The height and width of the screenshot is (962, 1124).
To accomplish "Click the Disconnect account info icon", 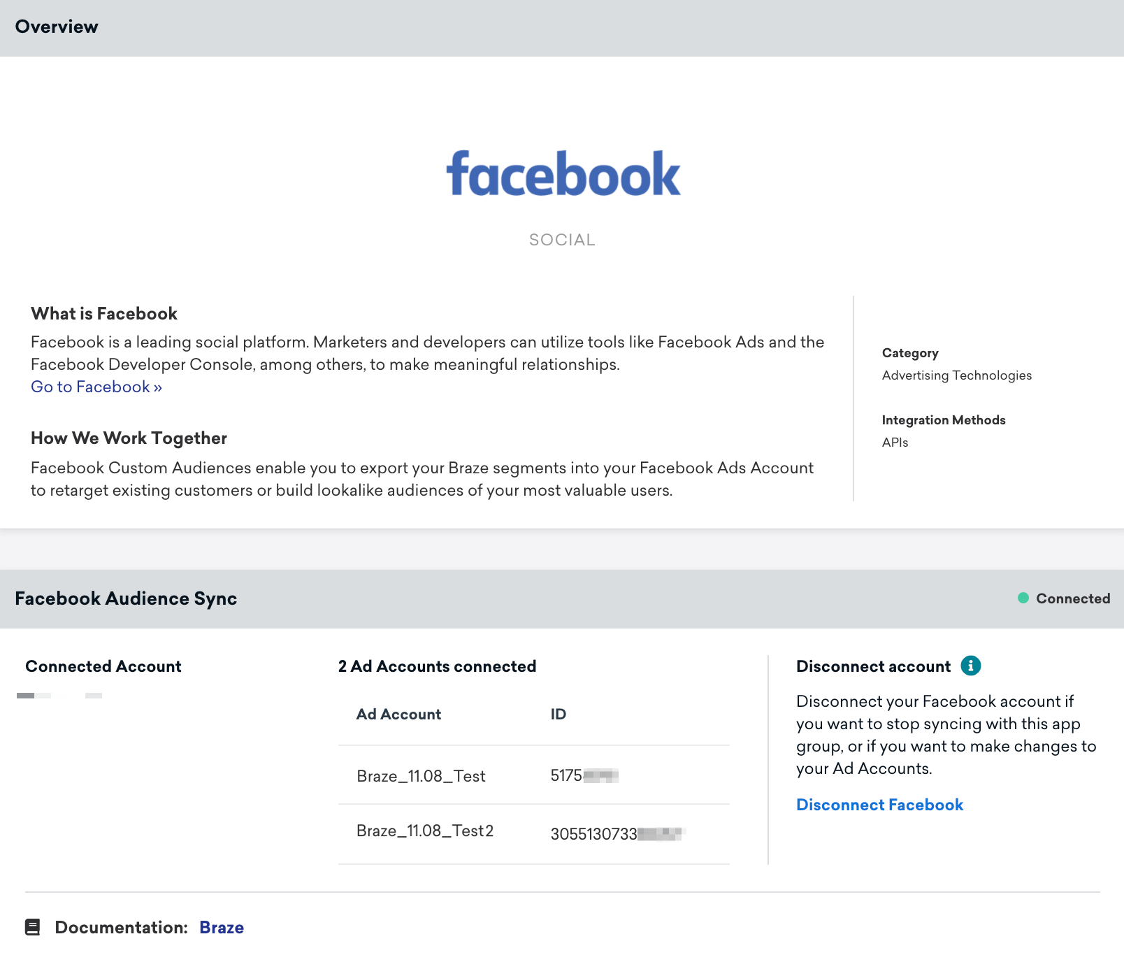I will pos(970,666).
